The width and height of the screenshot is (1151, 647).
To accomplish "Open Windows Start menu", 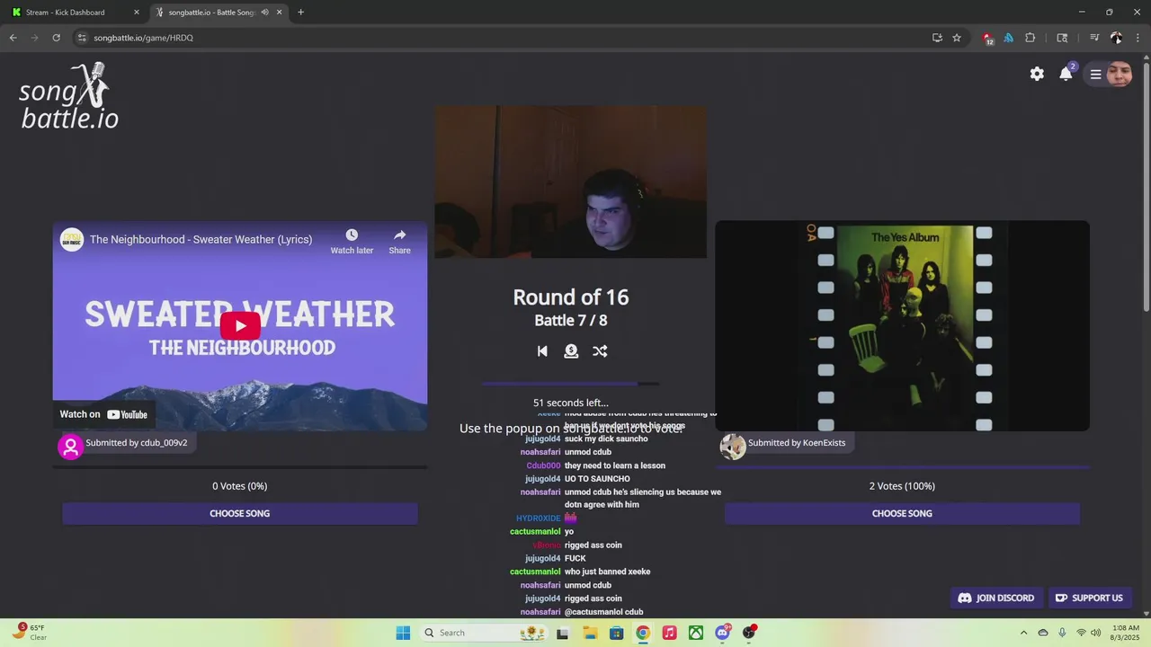I will pyautogui.click(x=403, y=633).
